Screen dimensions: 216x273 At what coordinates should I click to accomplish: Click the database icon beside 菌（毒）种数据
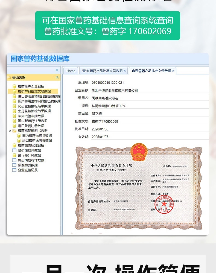(14, 155)
